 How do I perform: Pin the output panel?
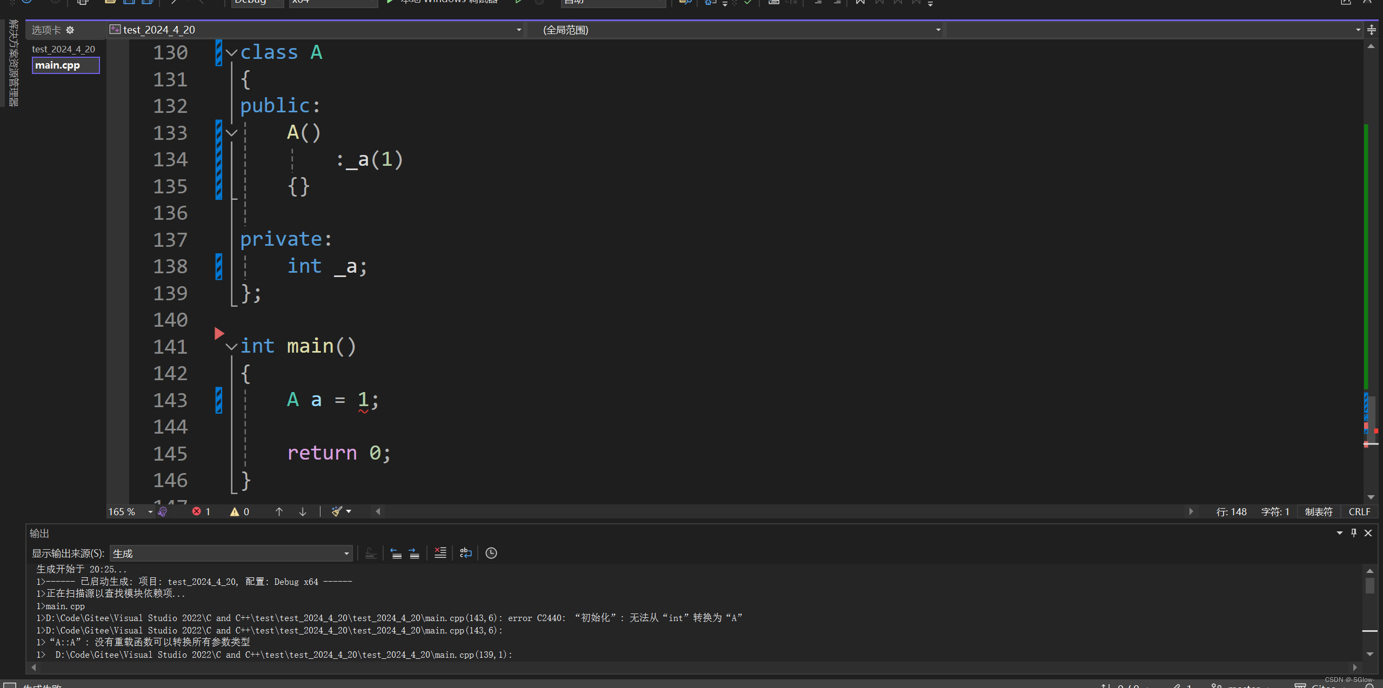tap(1353, 533)
